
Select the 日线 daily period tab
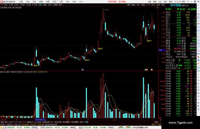pyautogui.click(x=40, y=5)
